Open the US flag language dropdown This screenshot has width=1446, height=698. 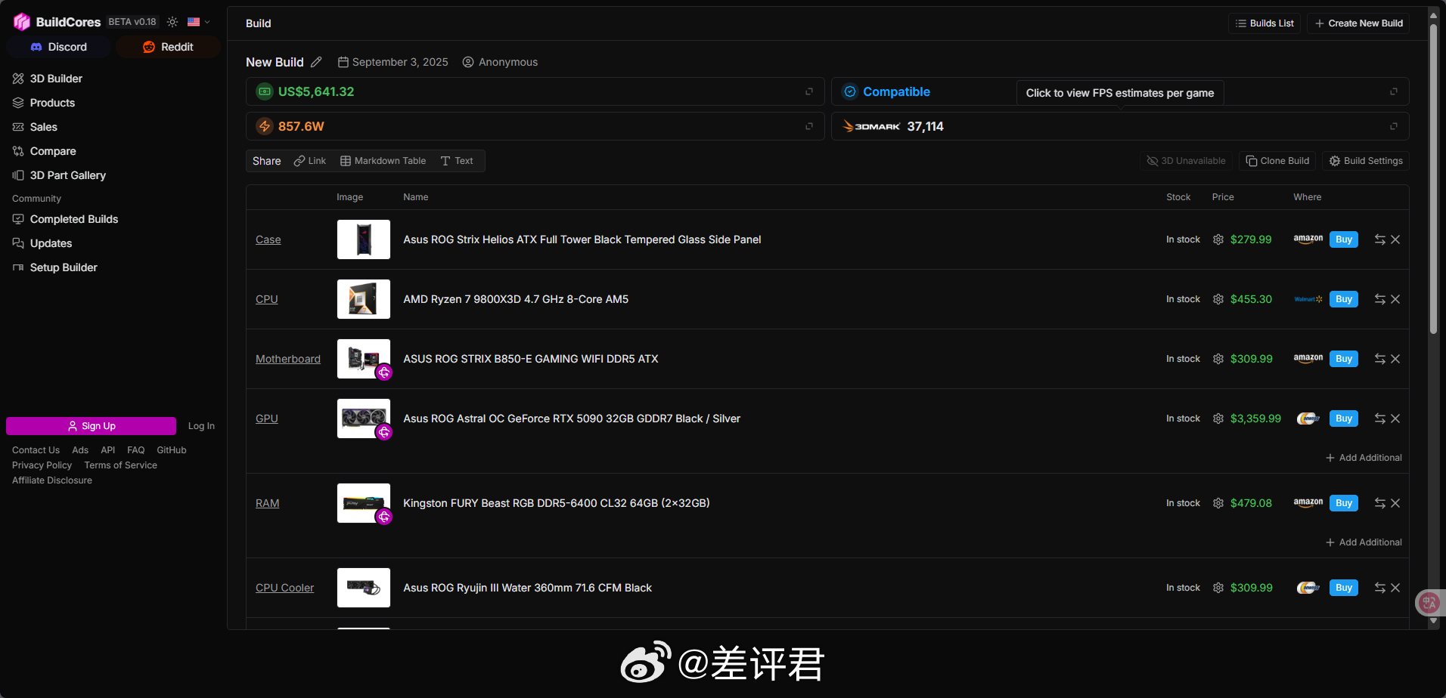click(199, 22)
